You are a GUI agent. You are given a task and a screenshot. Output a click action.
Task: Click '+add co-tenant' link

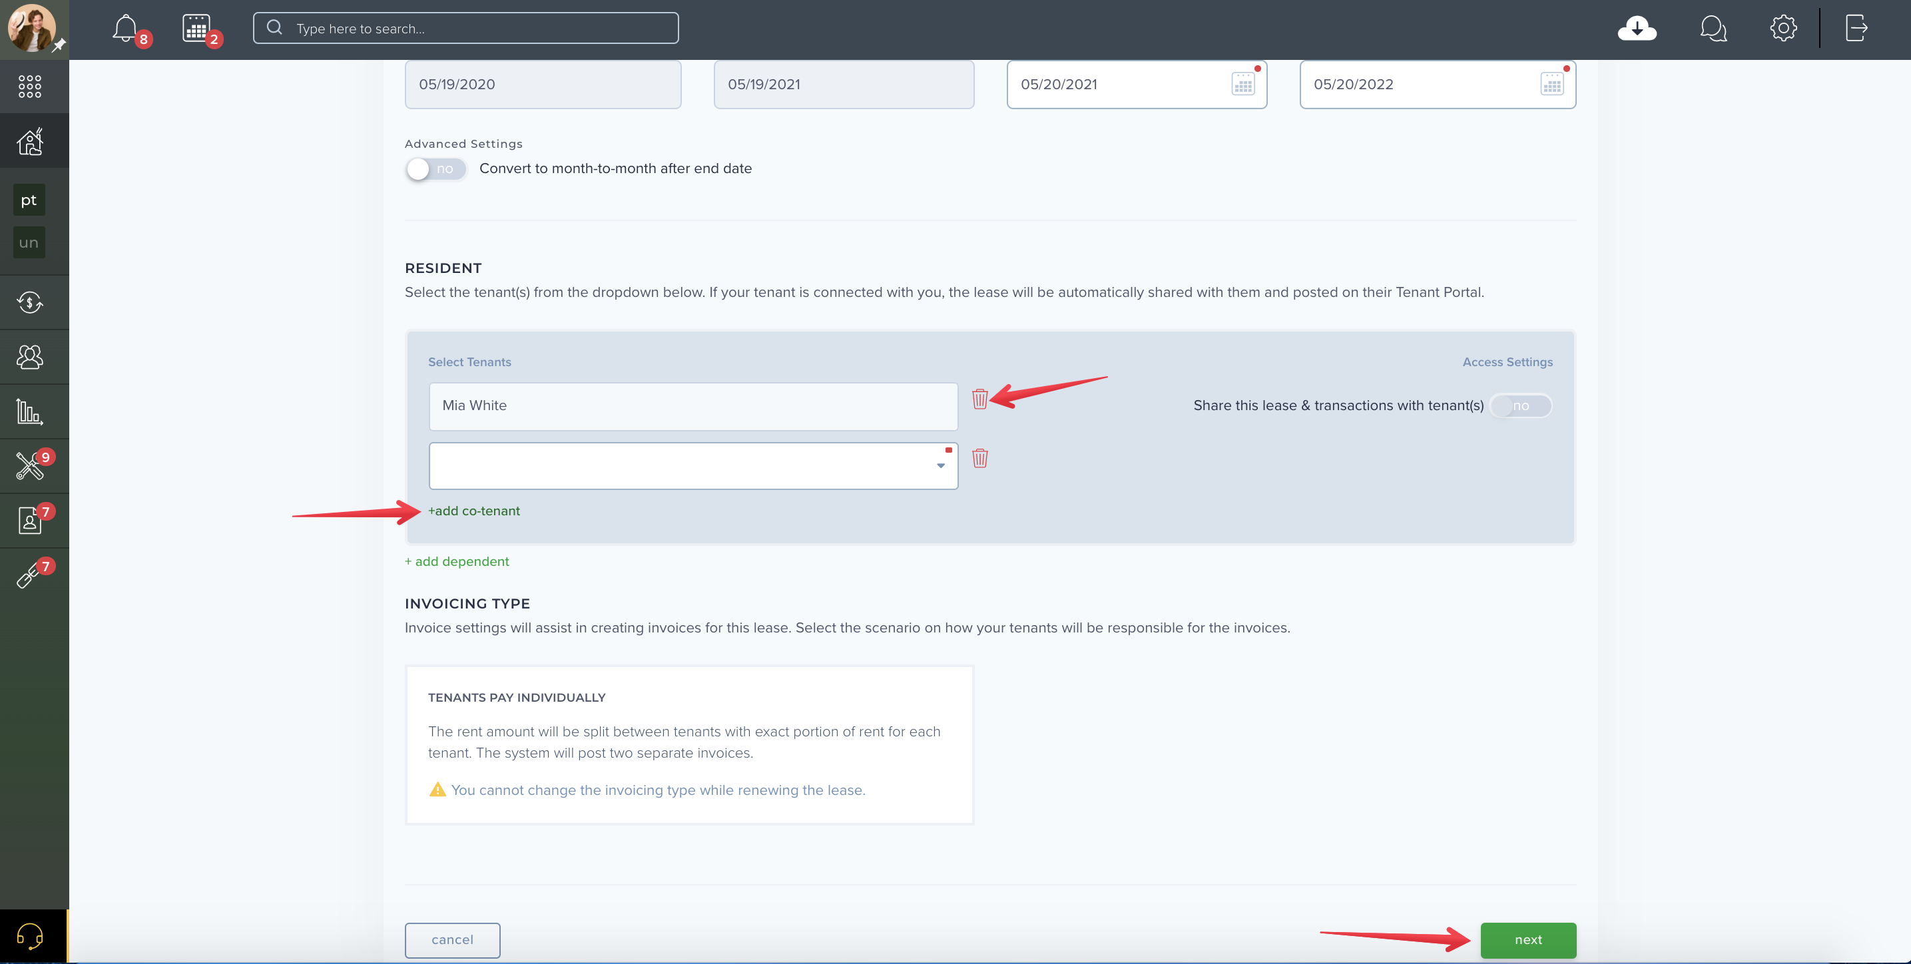coord(473,511)
